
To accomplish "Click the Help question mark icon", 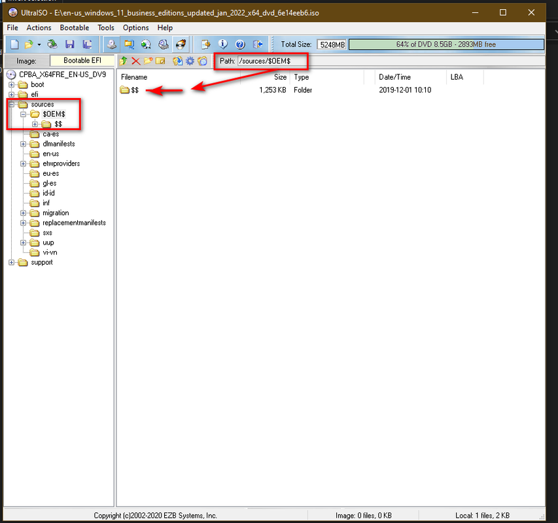I will 240,44.
